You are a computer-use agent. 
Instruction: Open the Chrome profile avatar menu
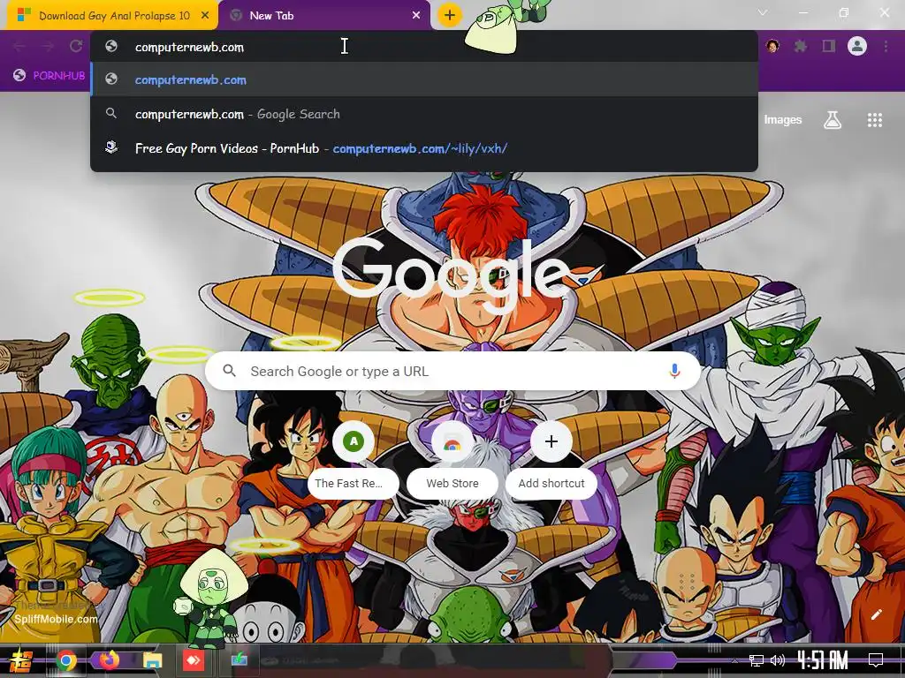click(857, 46)
